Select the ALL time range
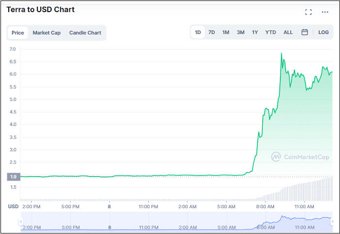Viewport: 340px width, 234px height. (x=288, y=33)
